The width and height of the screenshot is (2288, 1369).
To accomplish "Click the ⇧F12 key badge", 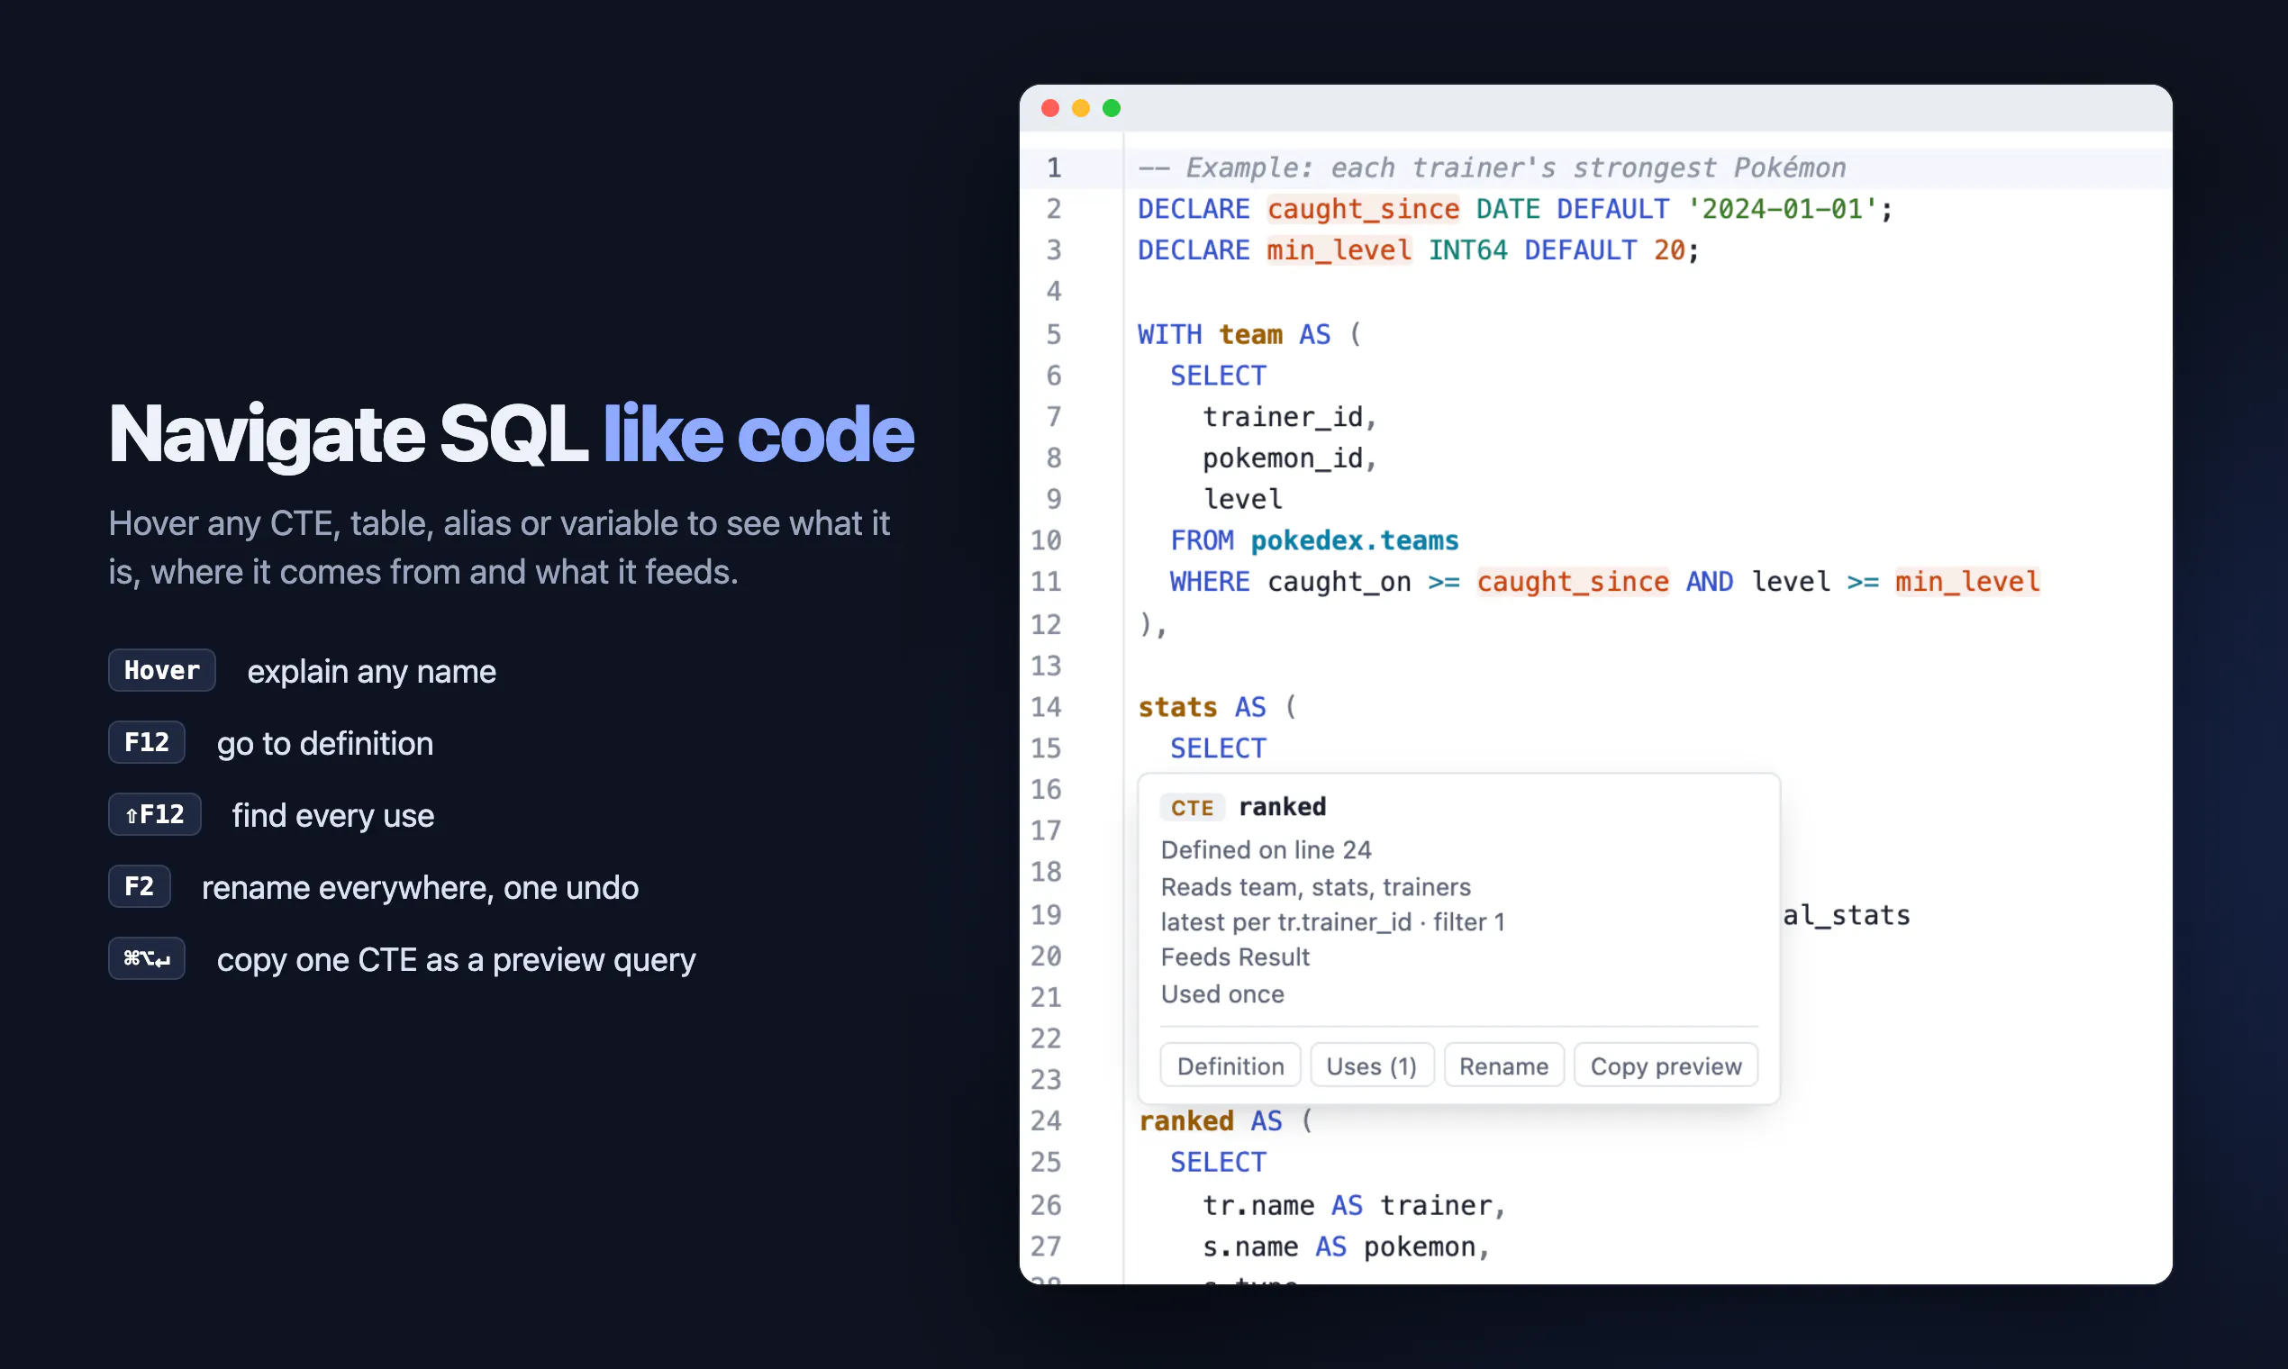I will 154,813.
